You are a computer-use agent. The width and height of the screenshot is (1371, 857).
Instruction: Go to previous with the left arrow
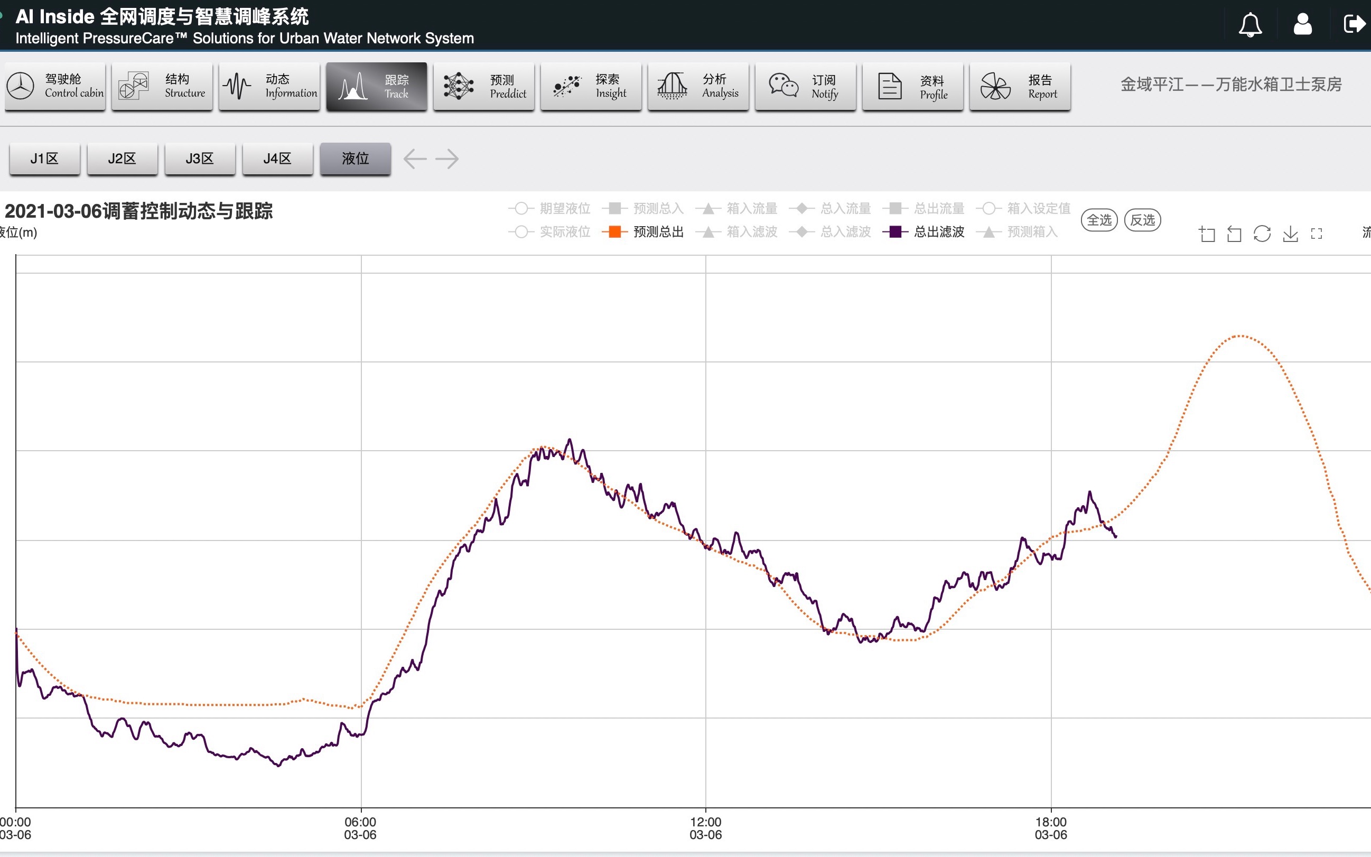click(415, 159)
